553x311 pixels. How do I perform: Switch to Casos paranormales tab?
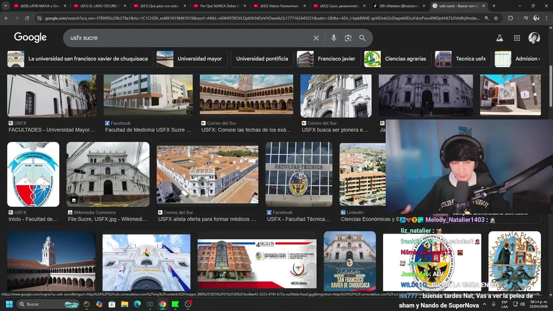point(339,6)
